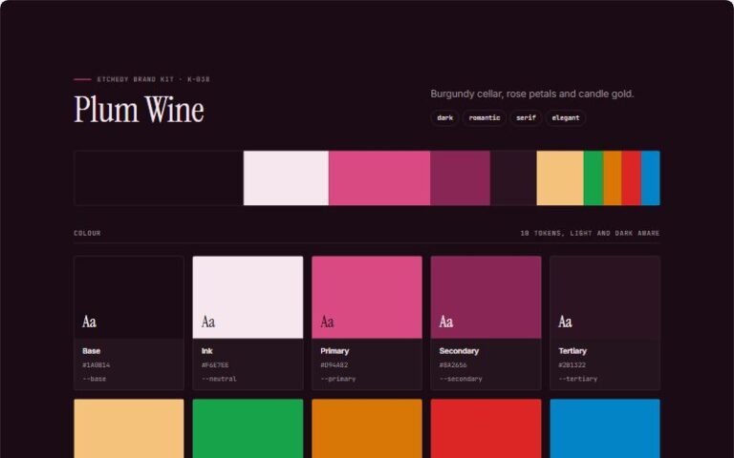The width and height of the screenshot is (734, 458).
Task: Open the Base colour card swatch
Action: (x=129, y=298)
